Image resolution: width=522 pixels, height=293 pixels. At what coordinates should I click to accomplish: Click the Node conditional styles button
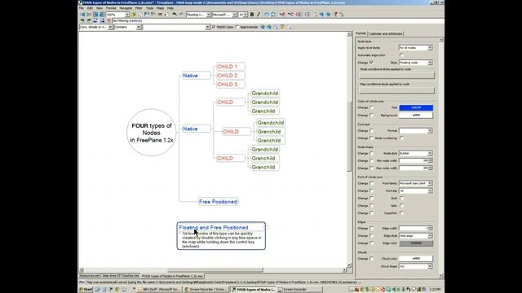tap(396, 76)
